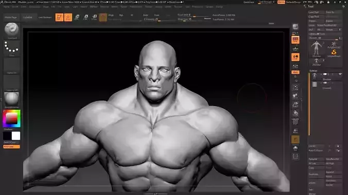Adjust the Z Intensity slider
348x195 pixels.
tap(159, 19)
